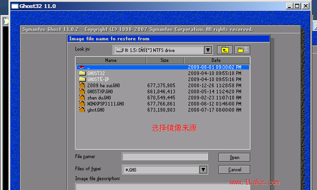Select file shen du.GHO
This screenshot has width=317, height=190.
99,98
